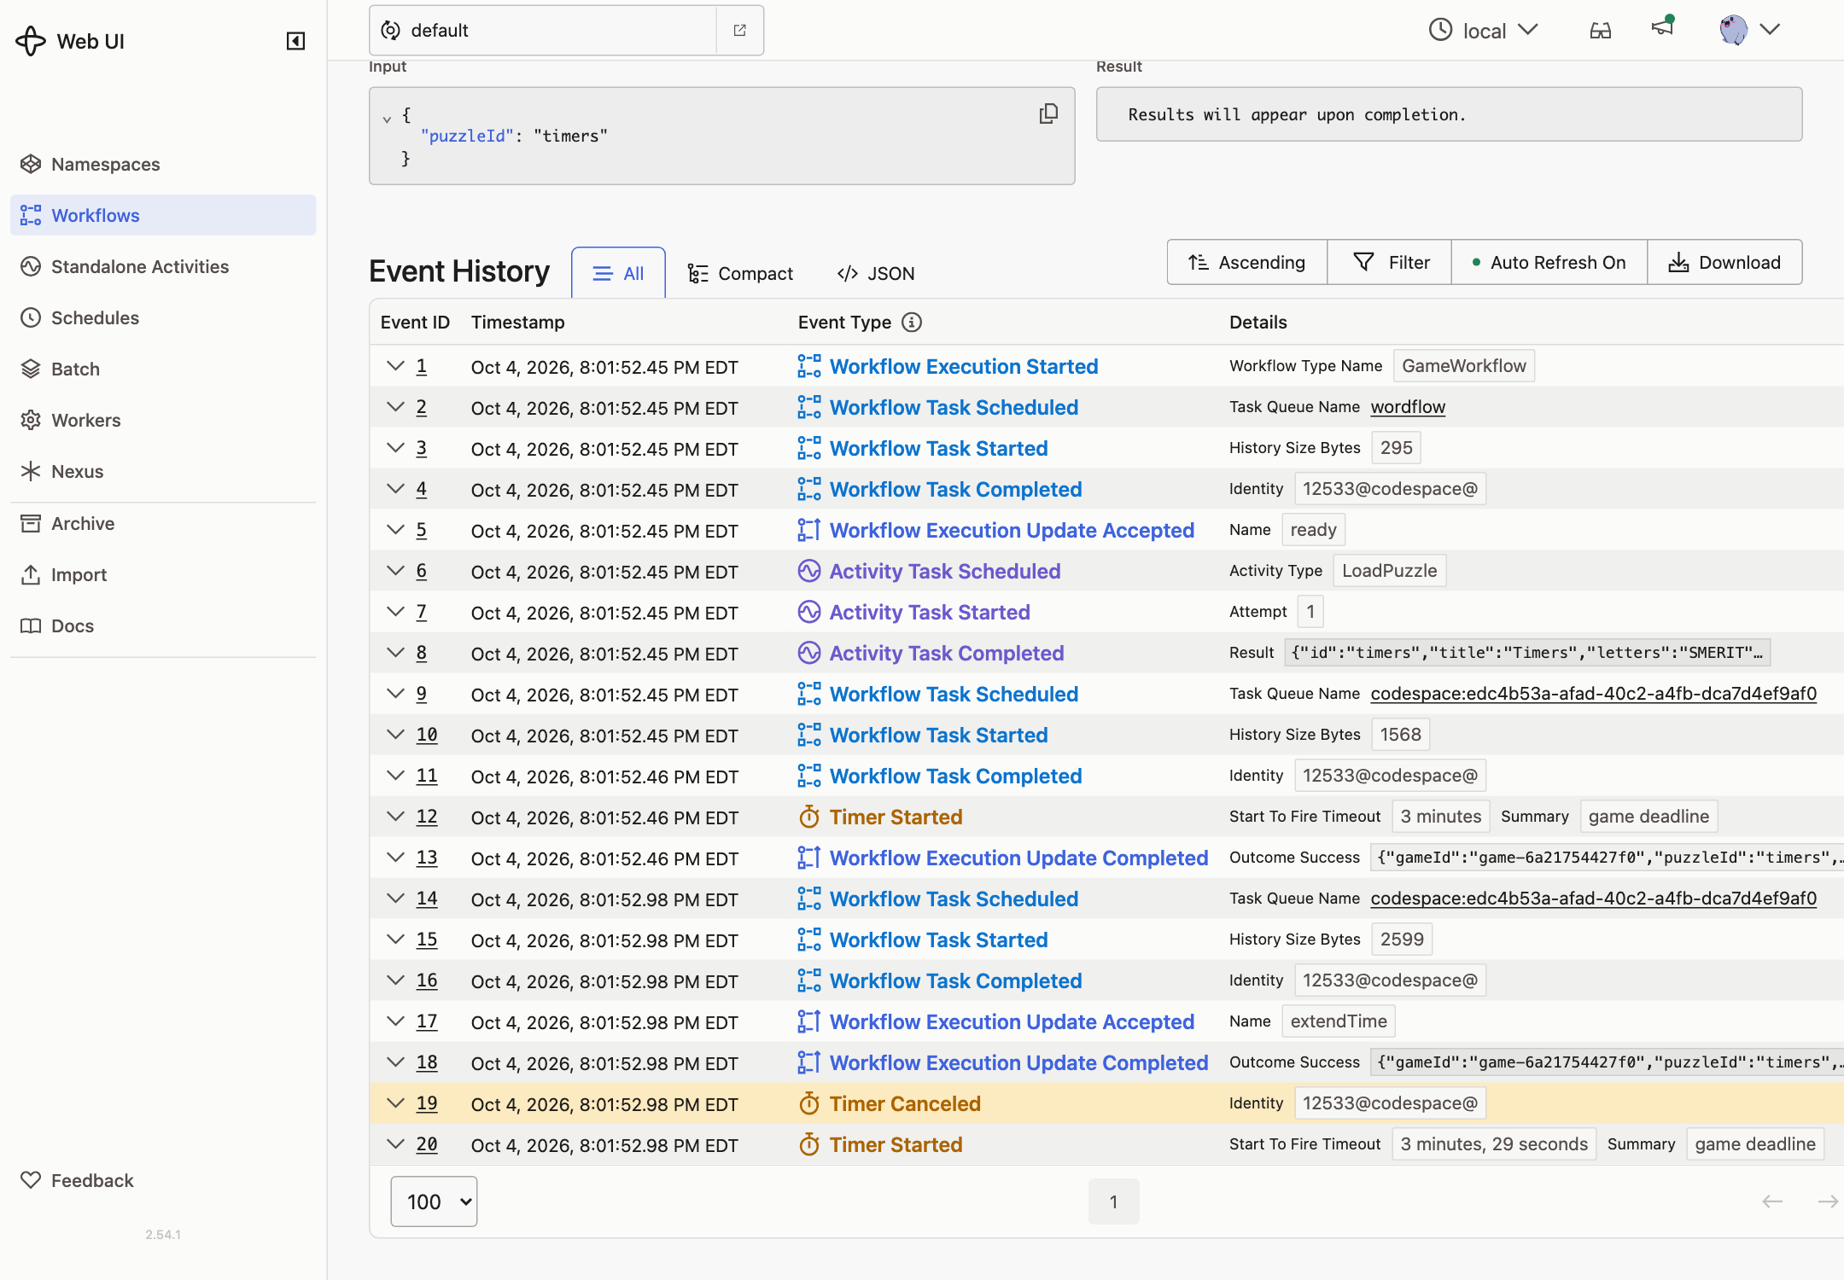The width and height of the screenshot is (1844, 1280).
Task: Toggle Ascending sort order
Action: tap(1246, 262)
